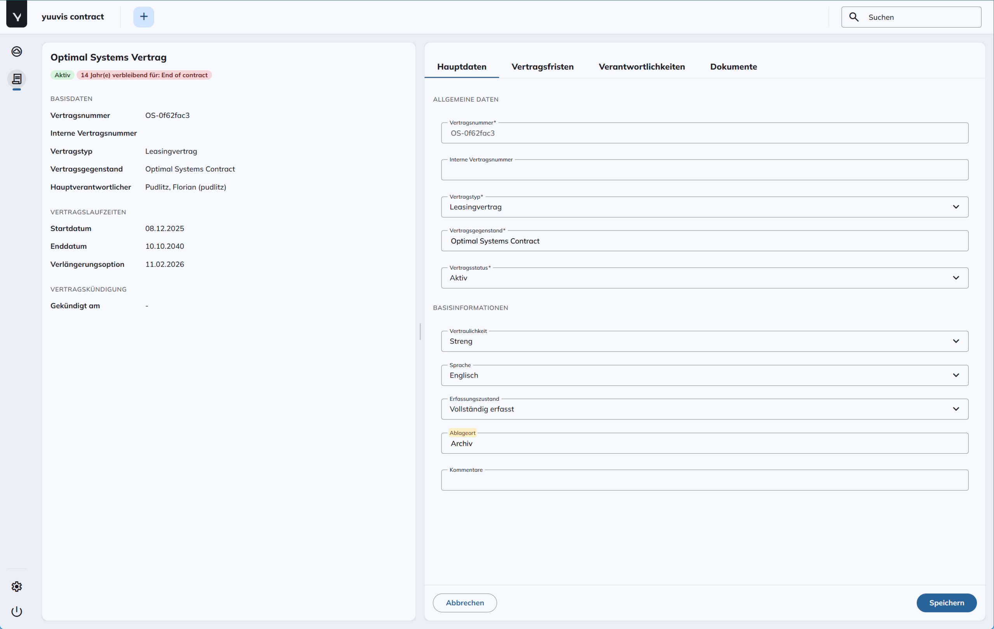This screenshot has height=629, width=994.
Task: Switch to the Vertragsfristen tab
Action: pos(542,67)
